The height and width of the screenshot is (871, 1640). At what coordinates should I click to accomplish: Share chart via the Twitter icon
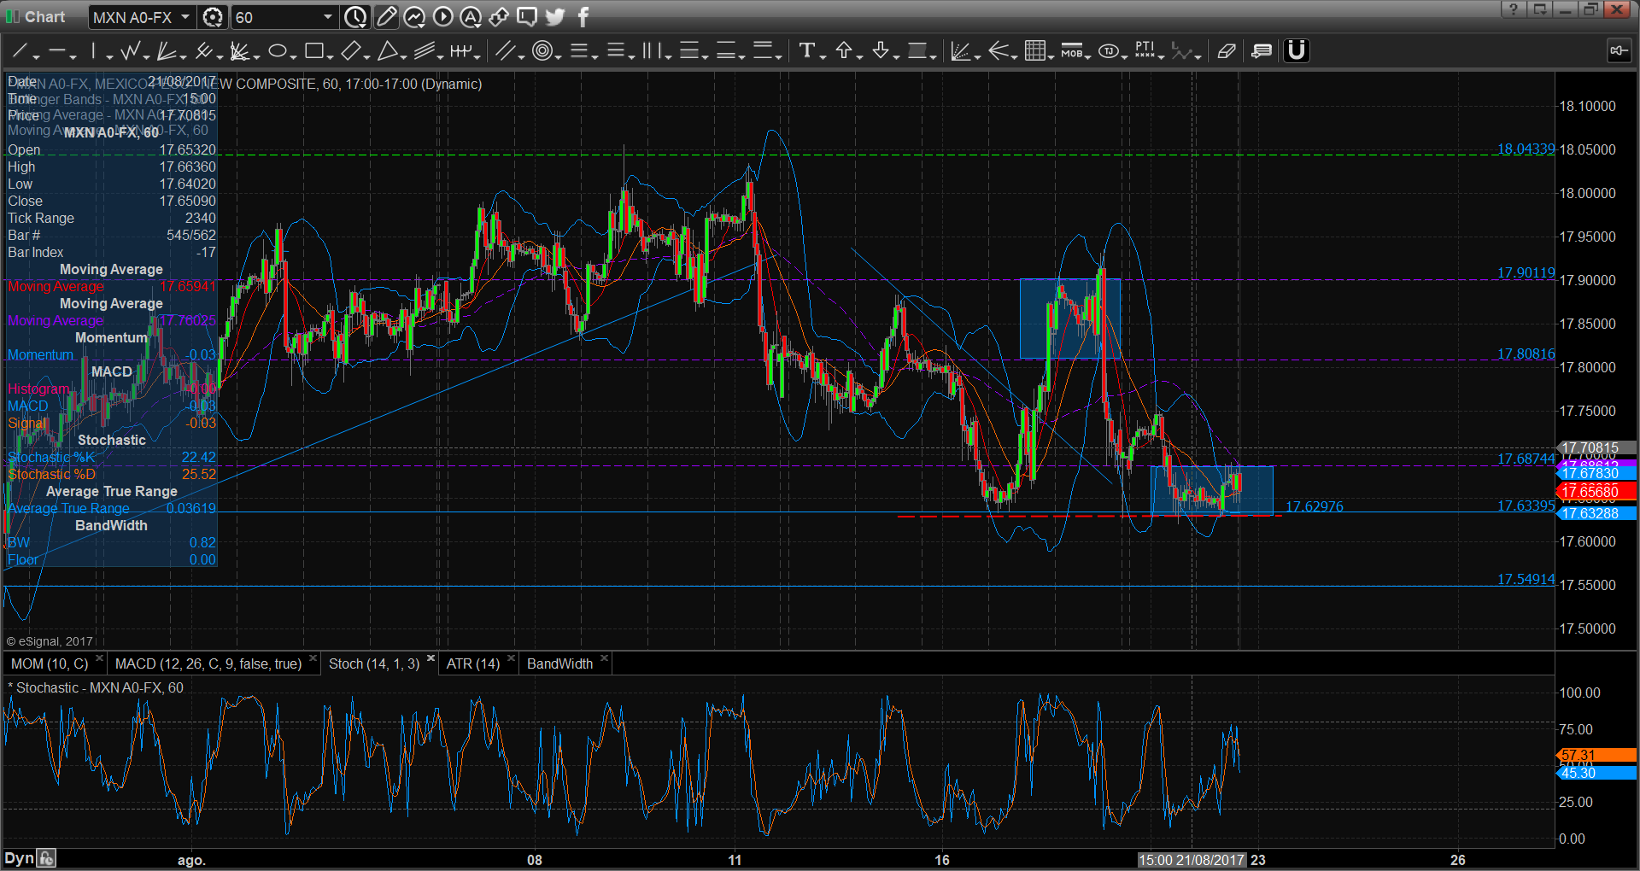coord(555,17)
